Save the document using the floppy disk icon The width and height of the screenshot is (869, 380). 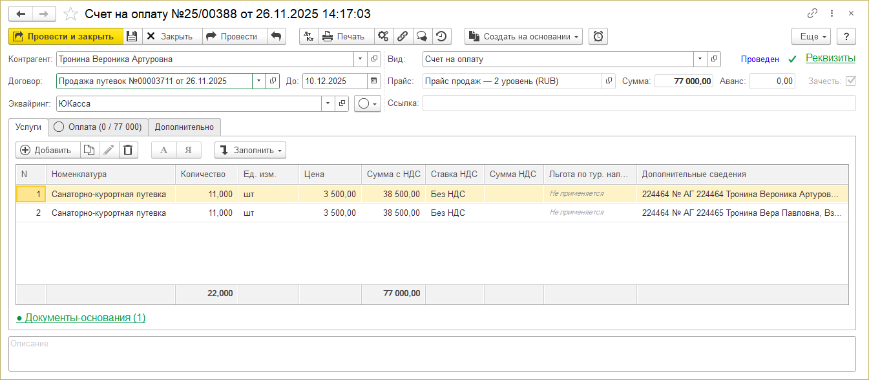tap(132, 36)
